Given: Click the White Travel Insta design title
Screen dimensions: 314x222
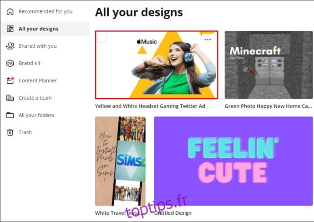Looking at the screenshot, I should [118, 213].
